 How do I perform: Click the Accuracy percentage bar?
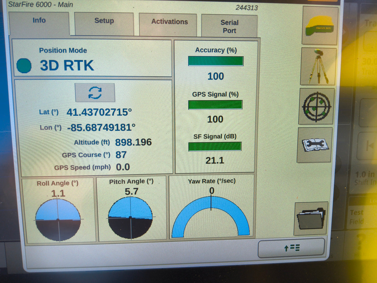tap(216, 61)
